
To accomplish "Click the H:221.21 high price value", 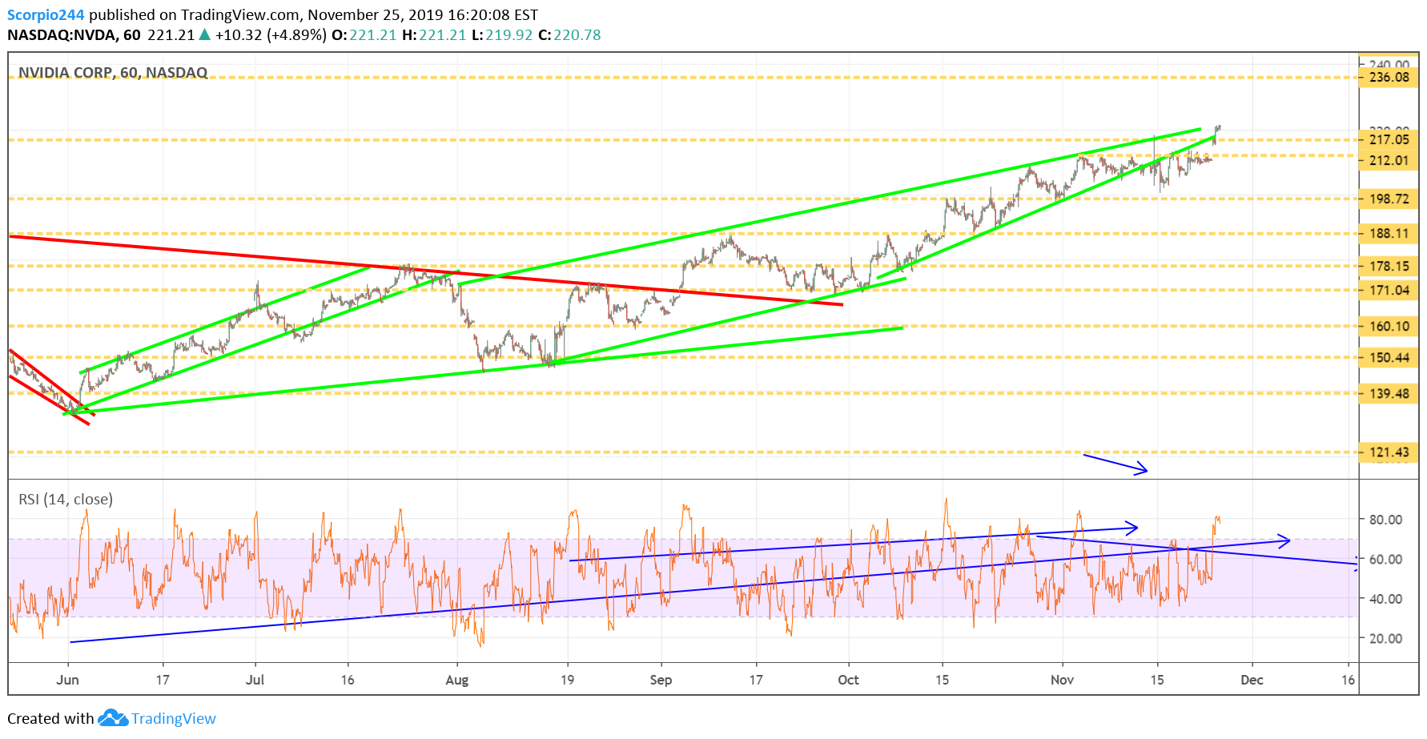I will [x=434, y=35].
